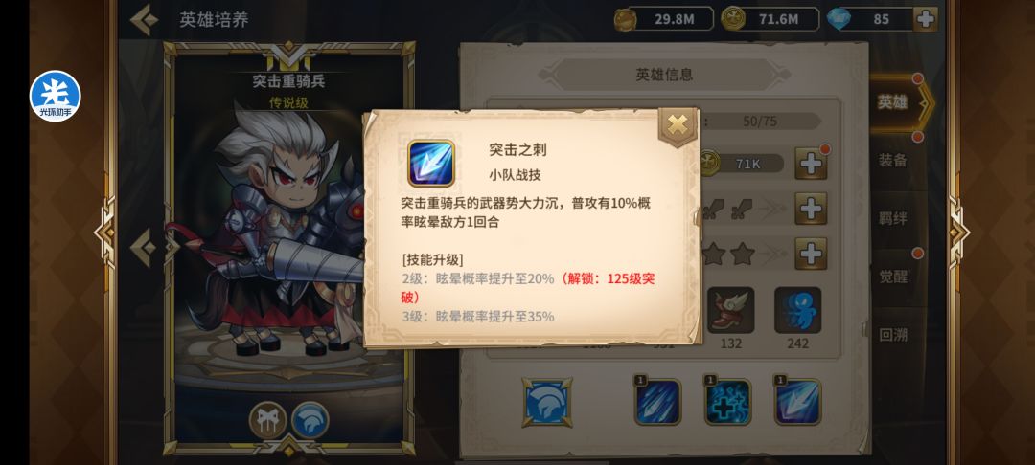Screen dimensions: 1035x465
Task: Tap the mask faction icon under hero portrait
Action: [x=268, y=420]
